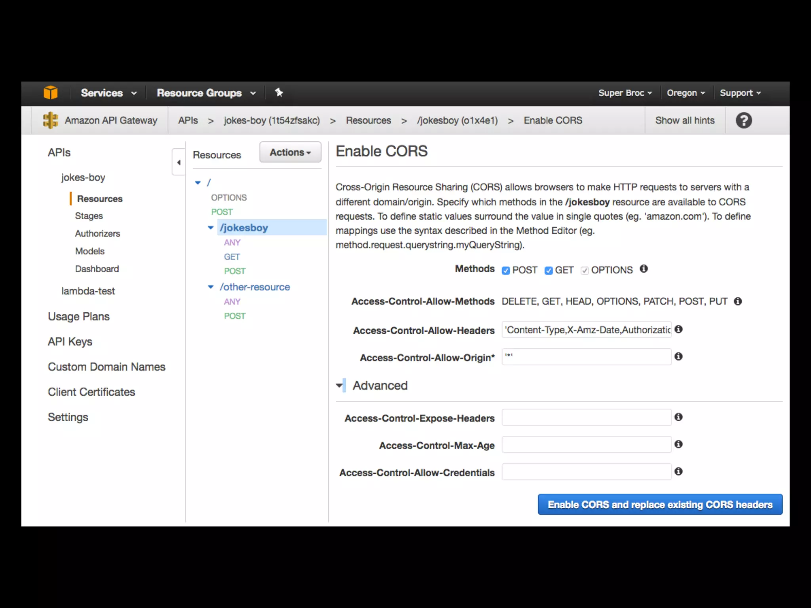Select the /other-resource resource
Screen dimensions: 811x608
coord(255,287)
